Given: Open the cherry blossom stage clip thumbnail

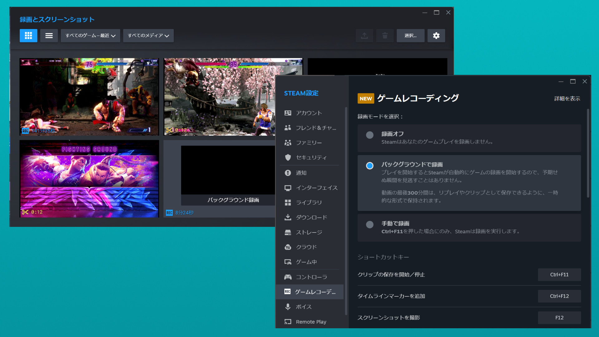Looking at the screenshot, I should pyautogui.click(x=220, y=97).
